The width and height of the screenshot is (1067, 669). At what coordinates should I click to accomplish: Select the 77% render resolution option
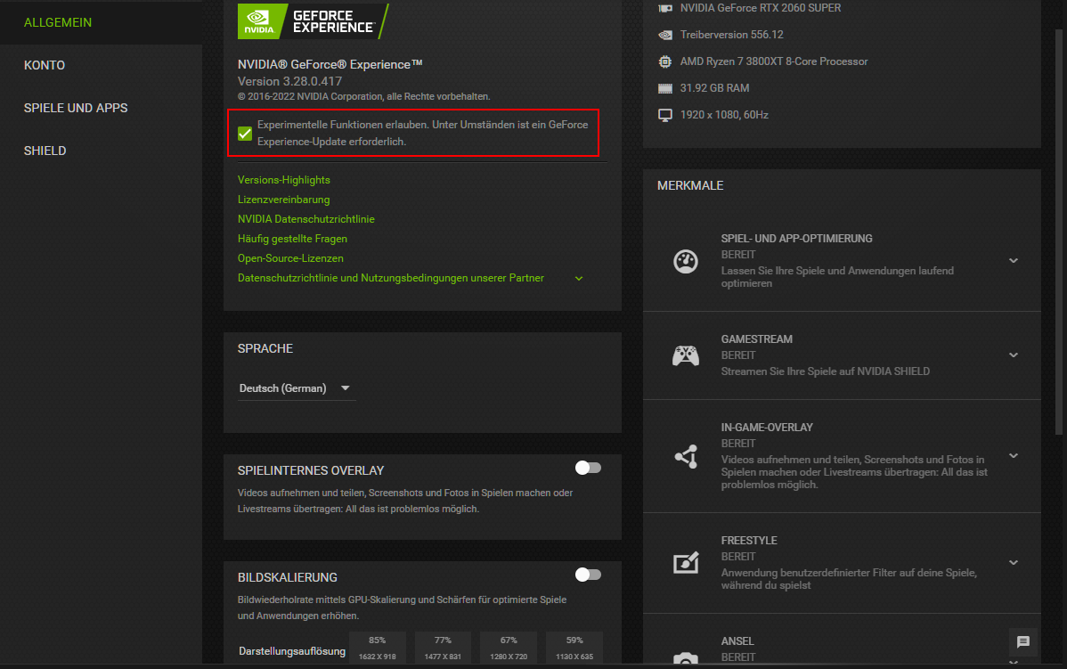click(443, 648)
